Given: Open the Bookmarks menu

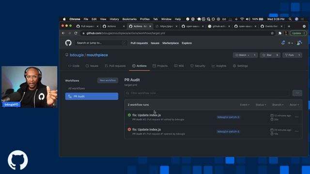Looking at the screenshot, I should pyautogui.click(x=129, y=19).
